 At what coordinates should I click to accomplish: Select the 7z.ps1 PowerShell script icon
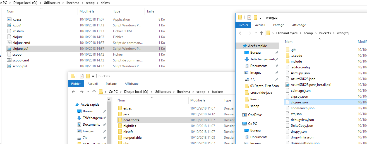coord(9,25)
